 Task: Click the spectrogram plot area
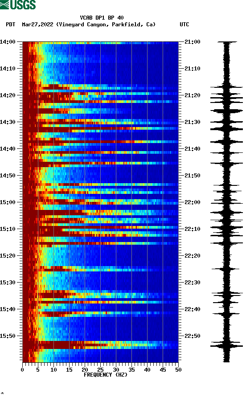click(100, 202)
